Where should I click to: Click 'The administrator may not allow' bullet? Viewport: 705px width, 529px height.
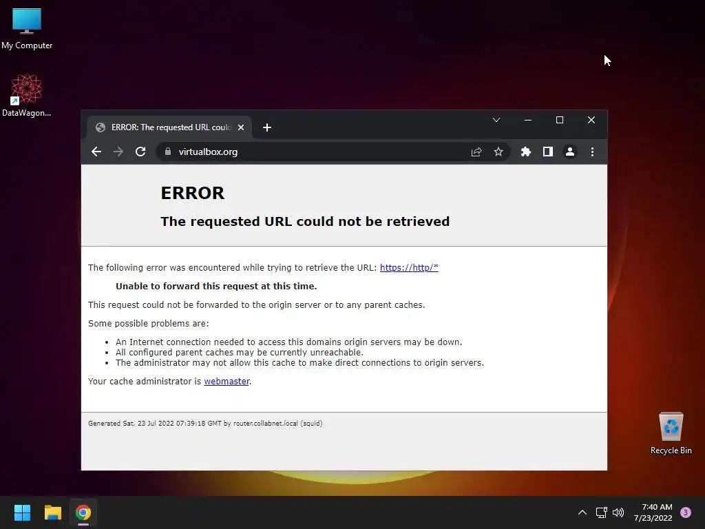pos(299,362)
